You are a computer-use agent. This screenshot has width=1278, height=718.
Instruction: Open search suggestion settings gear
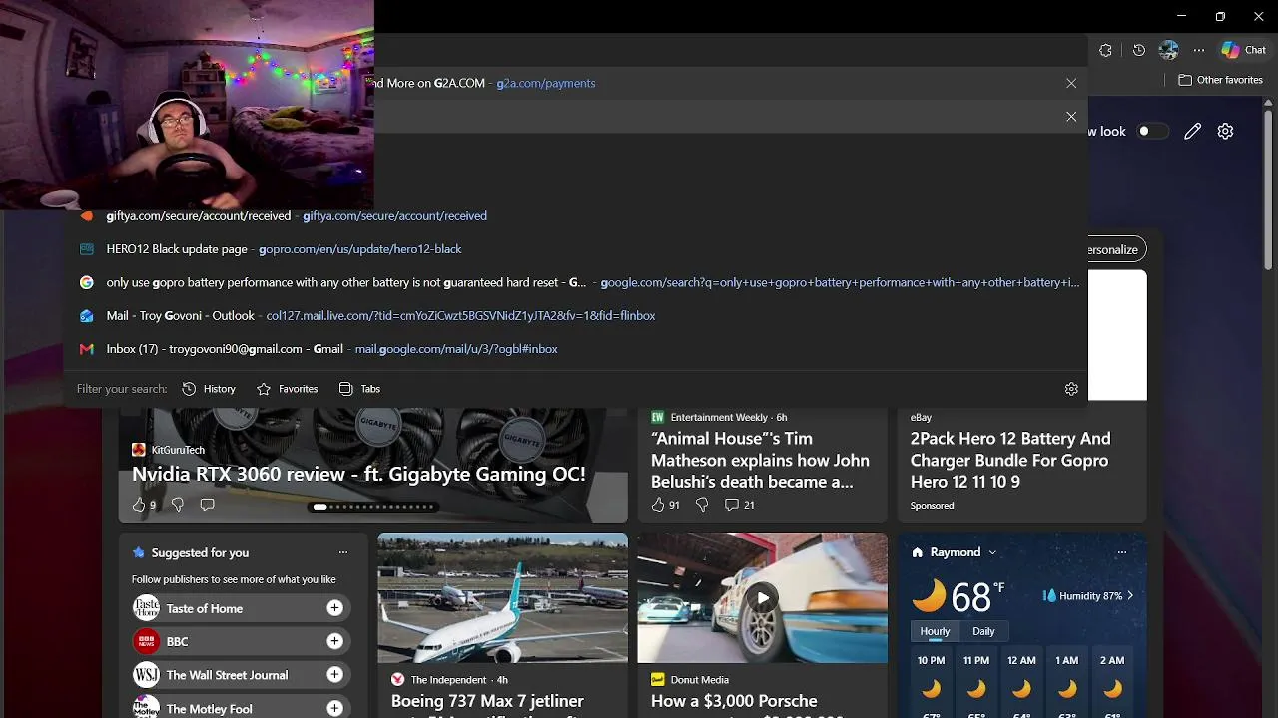point(1071,389)
